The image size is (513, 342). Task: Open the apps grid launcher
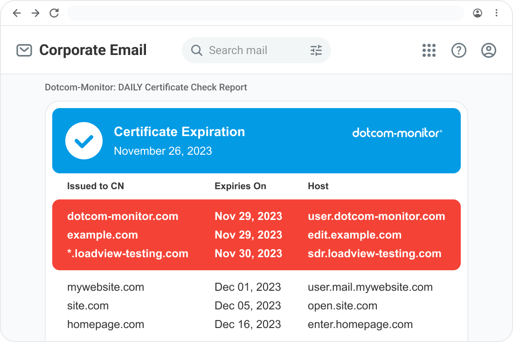point(429,50)
